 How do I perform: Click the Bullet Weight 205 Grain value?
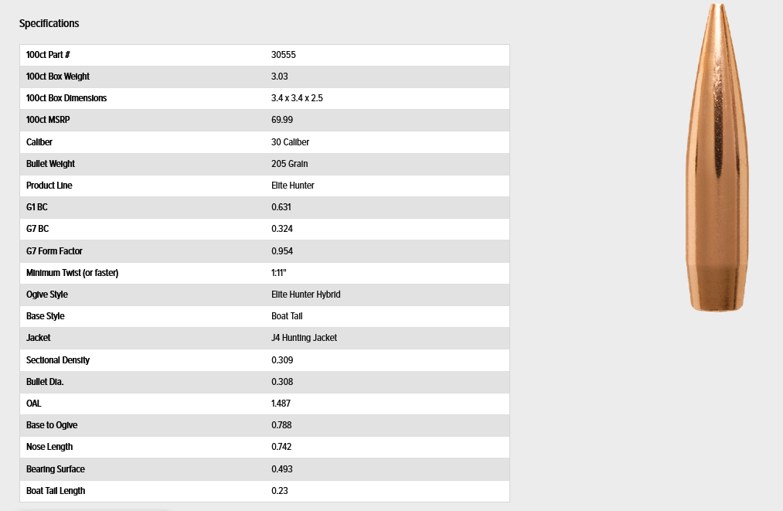point(289,164)
